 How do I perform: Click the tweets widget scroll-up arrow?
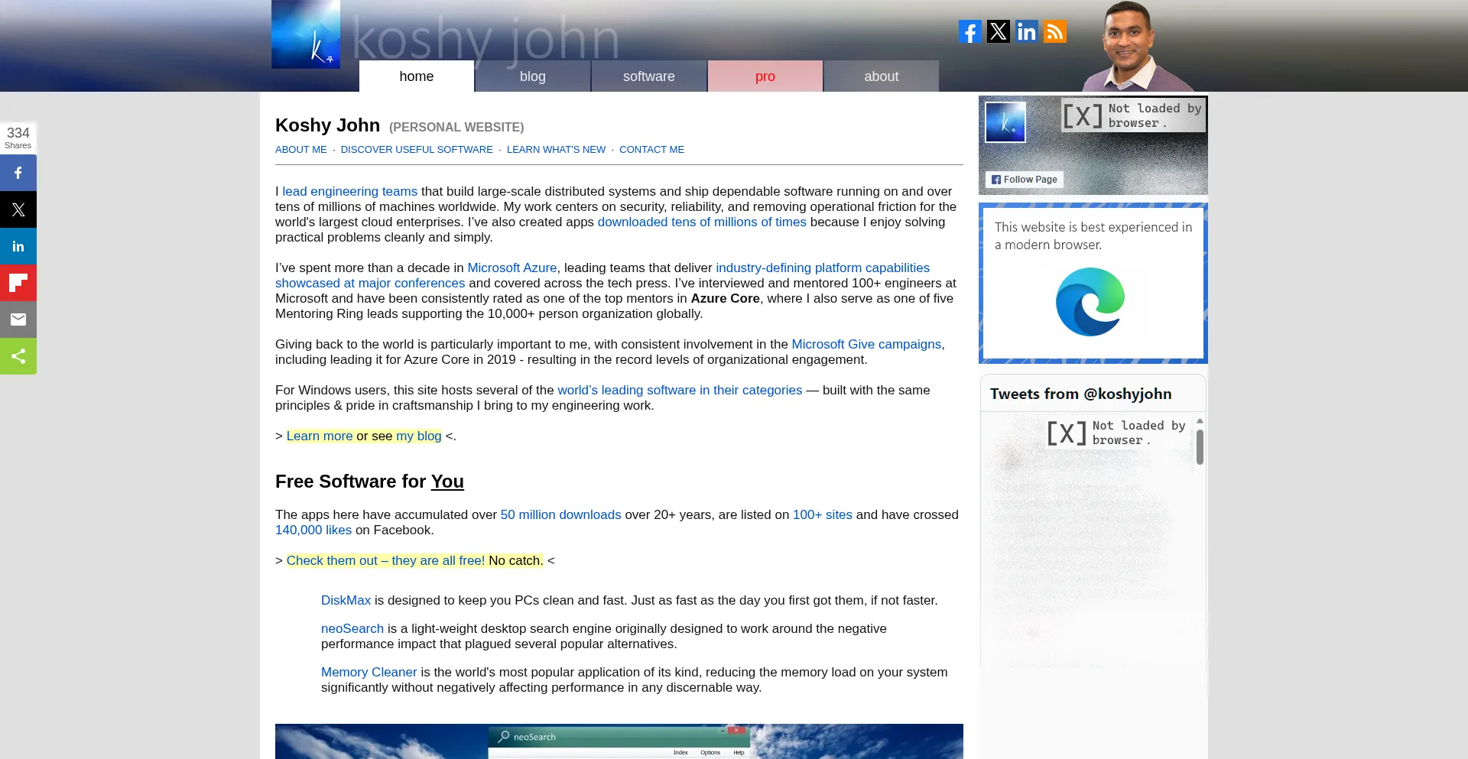[x=1200, y=421]
